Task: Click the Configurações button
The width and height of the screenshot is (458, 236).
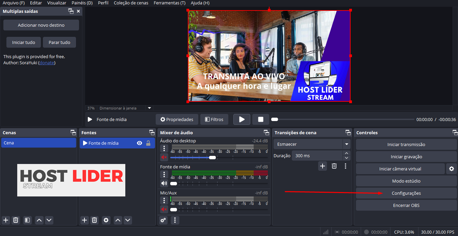Action: coord(406,193)
